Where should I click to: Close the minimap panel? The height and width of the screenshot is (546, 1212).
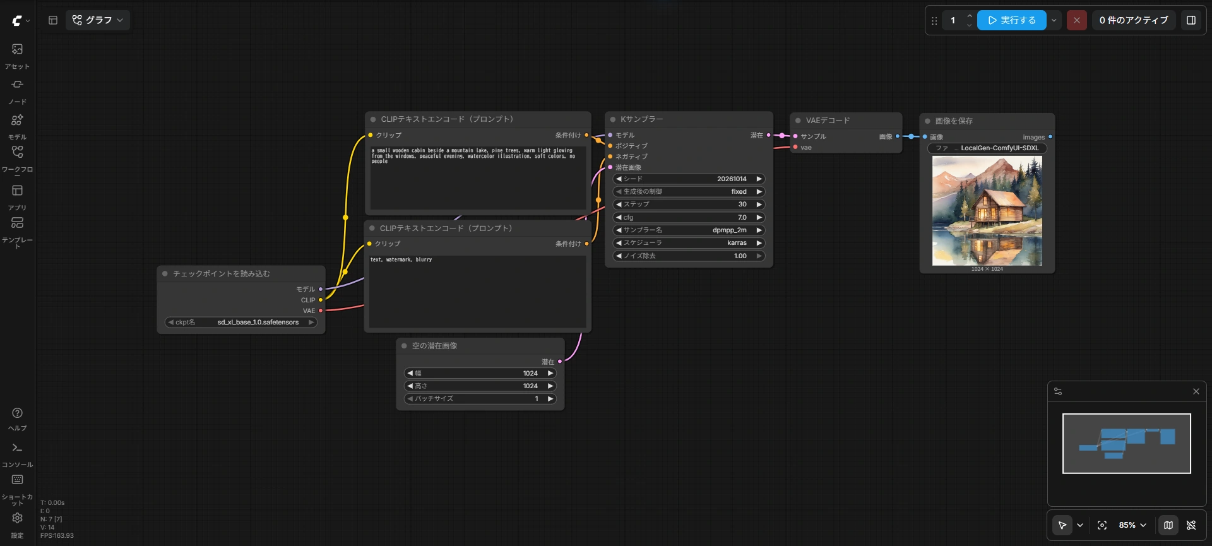point(1196,391)
